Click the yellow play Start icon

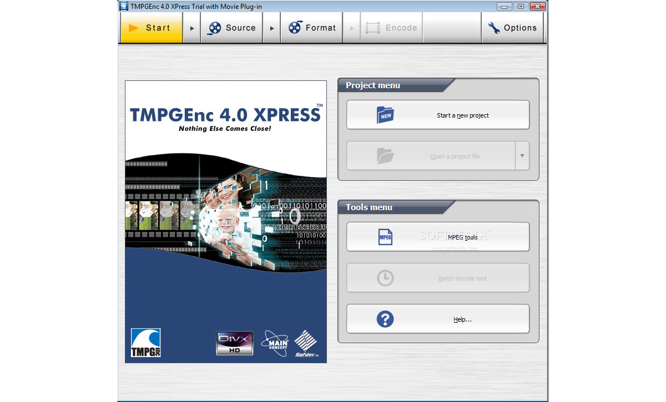click(x=134, y=28)
